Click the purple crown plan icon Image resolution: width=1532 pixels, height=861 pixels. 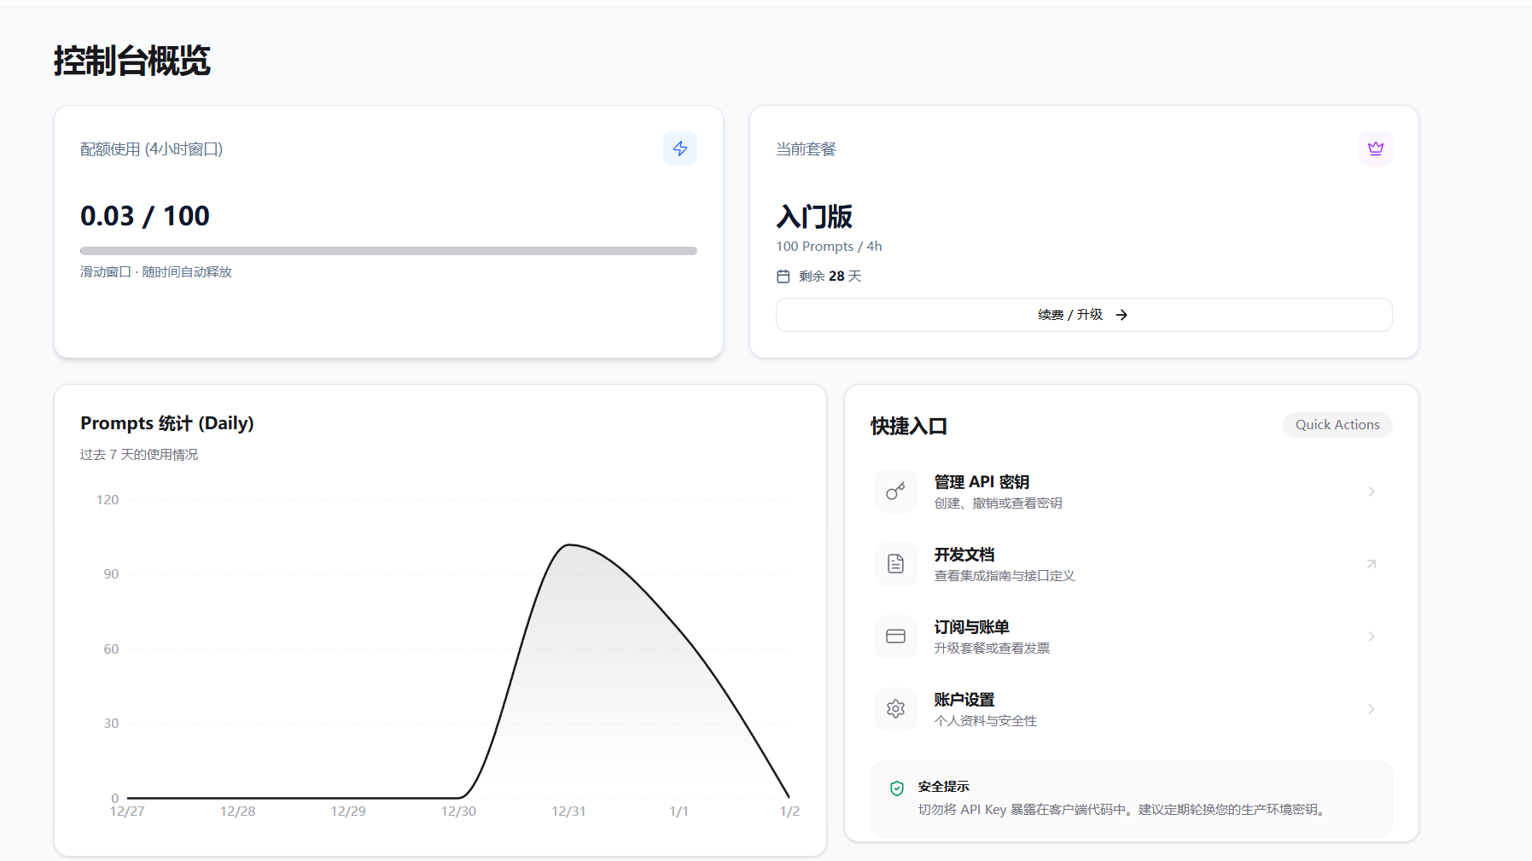click(x=1376, y=148)
